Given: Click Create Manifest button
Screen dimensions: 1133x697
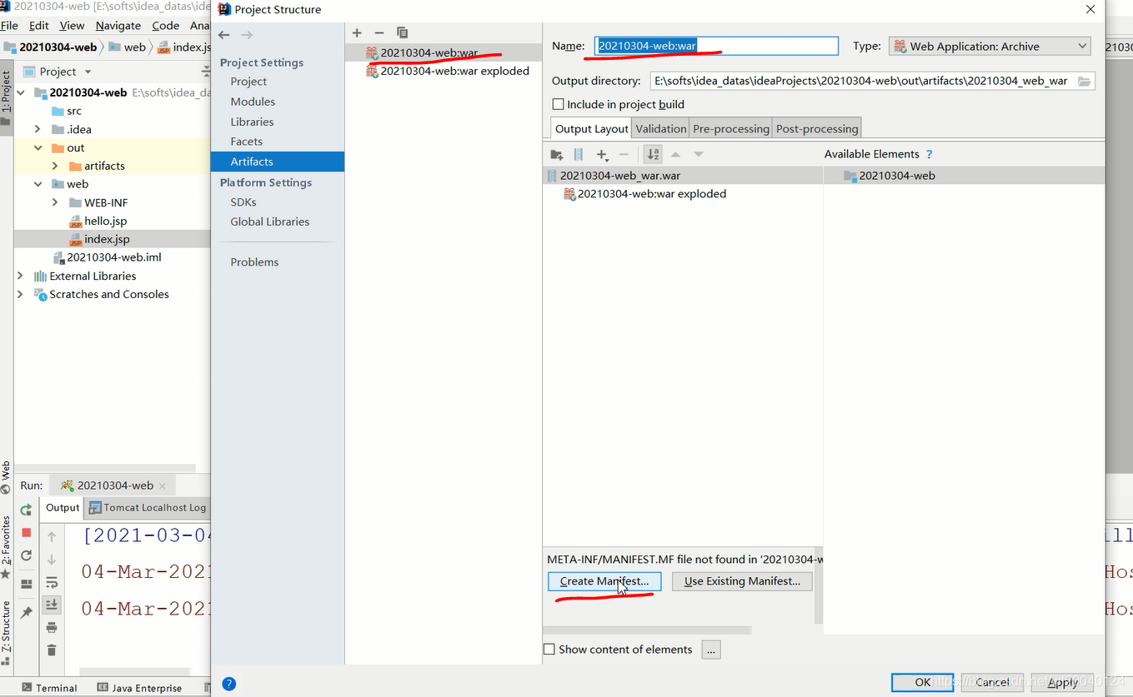Looking at the screenshot, I should click(604, 581).
